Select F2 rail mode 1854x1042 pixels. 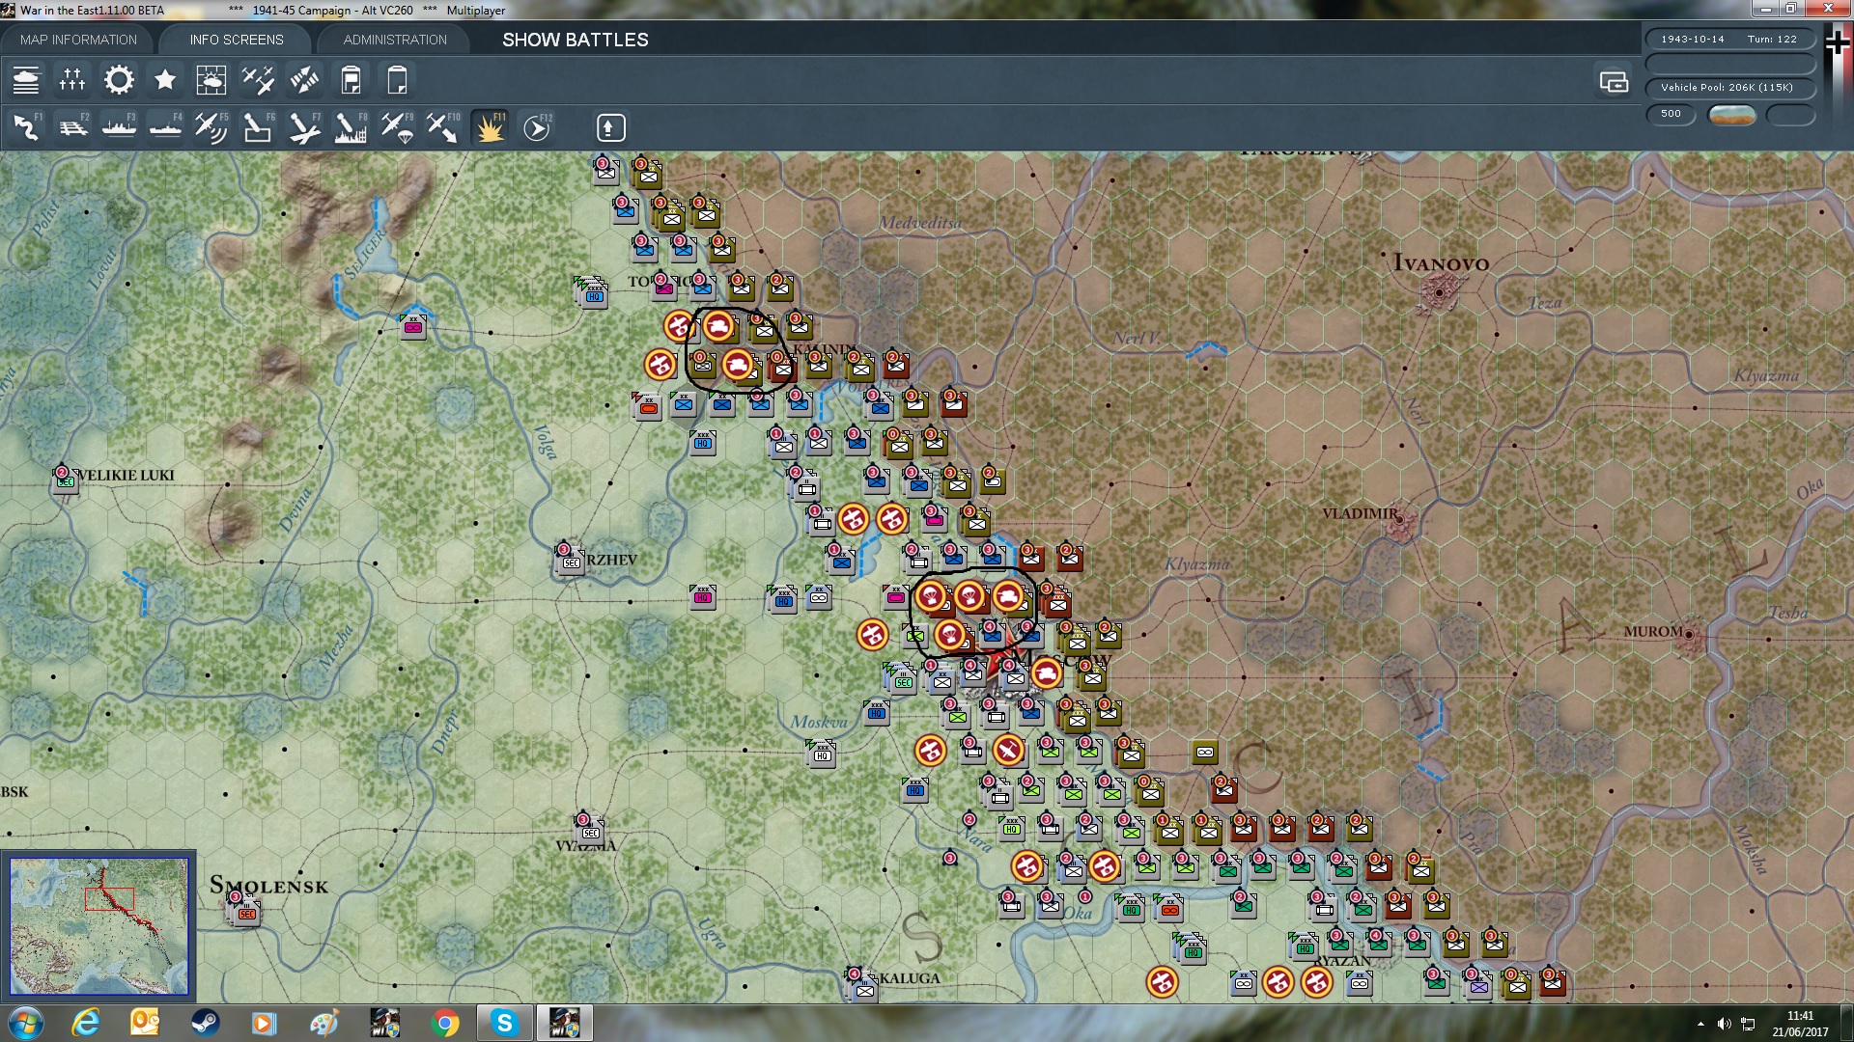point(72,127)
